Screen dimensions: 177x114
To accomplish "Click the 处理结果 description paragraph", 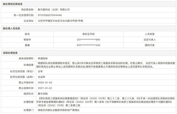I will click(106, 65).
